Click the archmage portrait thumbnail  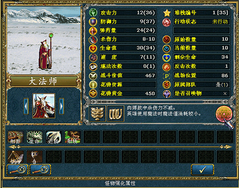(44, 106)
